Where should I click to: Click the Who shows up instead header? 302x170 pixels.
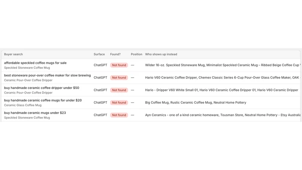tap(161, 54)
